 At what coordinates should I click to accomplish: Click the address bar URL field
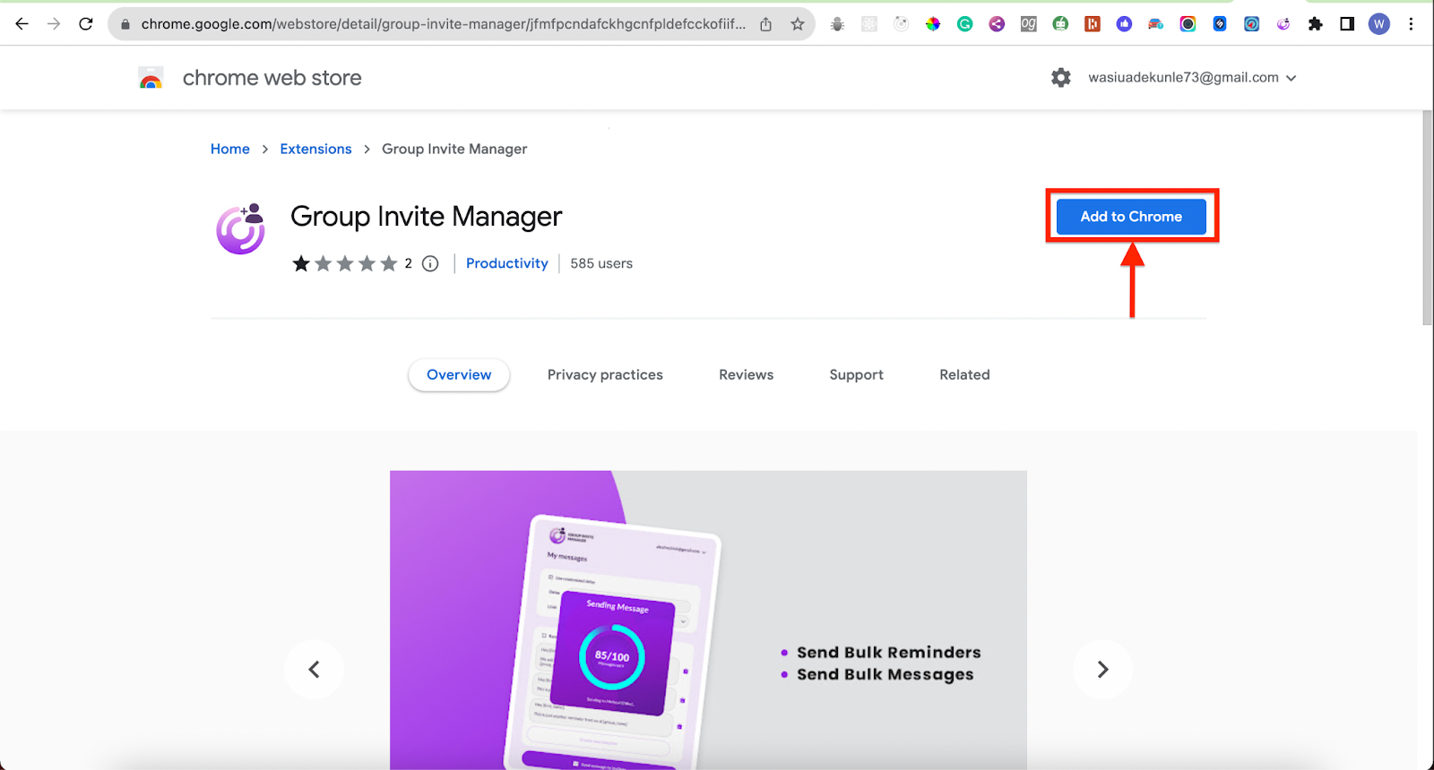coord(443,24)
